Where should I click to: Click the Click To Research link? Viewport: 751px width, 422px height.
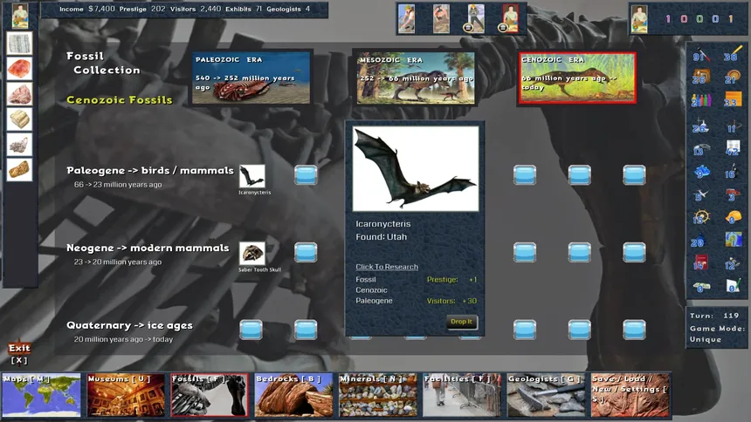point(387,267)
